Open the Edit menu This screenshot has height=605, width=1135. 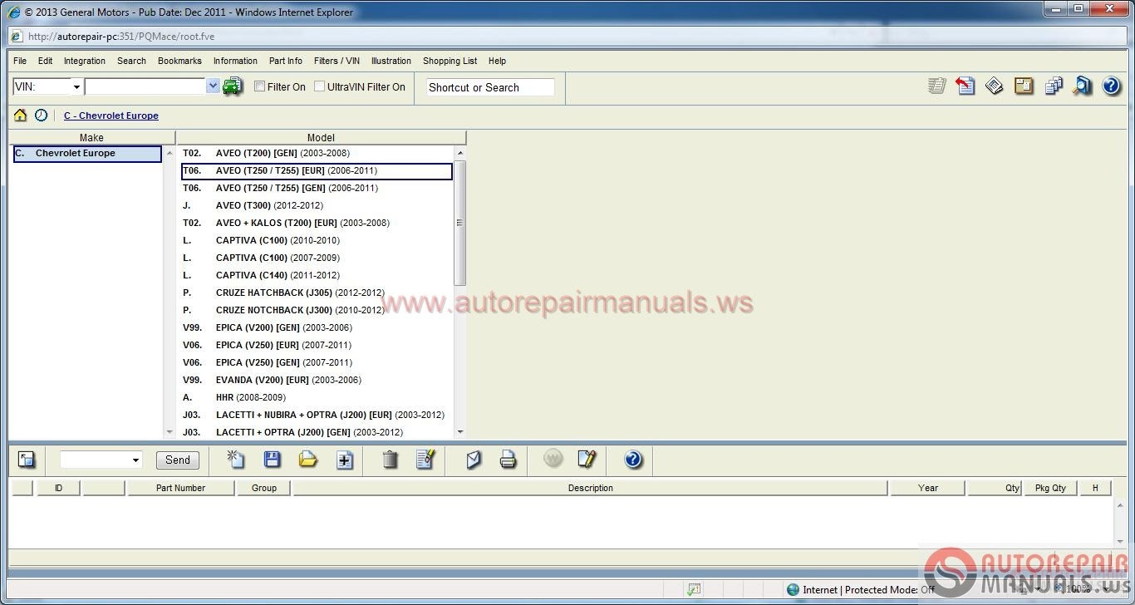45,61
